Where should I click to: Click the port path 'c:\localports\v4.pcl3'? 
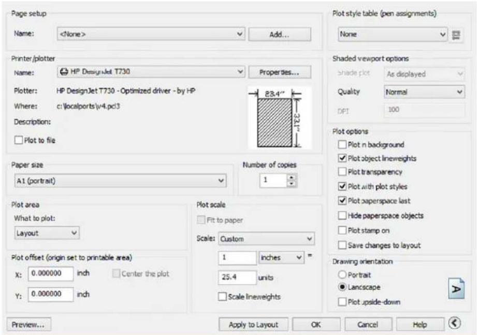tap(88, 106)
